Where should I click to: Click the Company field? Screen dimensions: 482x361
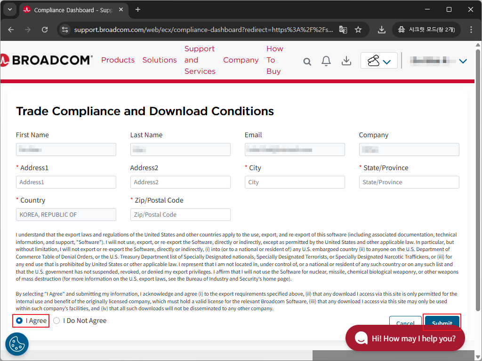(409, 149)
